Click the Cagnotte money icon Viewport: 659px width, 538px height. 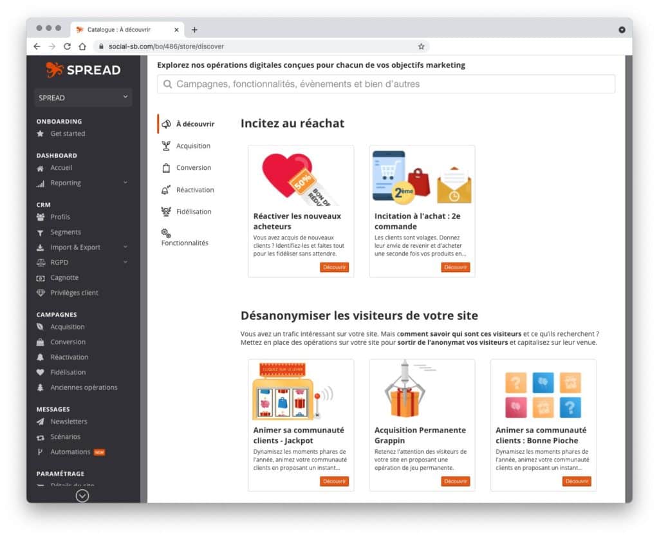point(41,278)
